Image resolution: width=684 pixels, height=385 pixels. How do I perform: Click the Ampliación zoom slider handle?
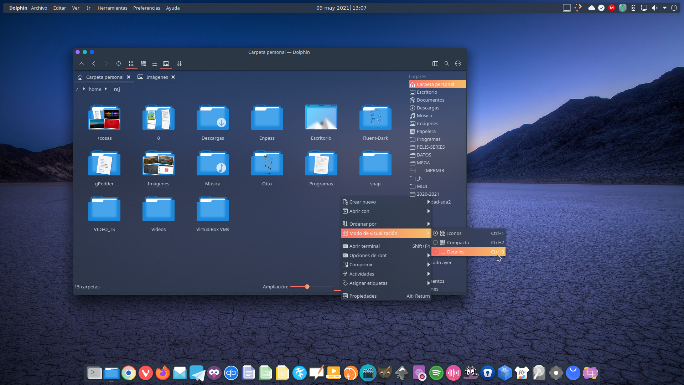(307, 287)
